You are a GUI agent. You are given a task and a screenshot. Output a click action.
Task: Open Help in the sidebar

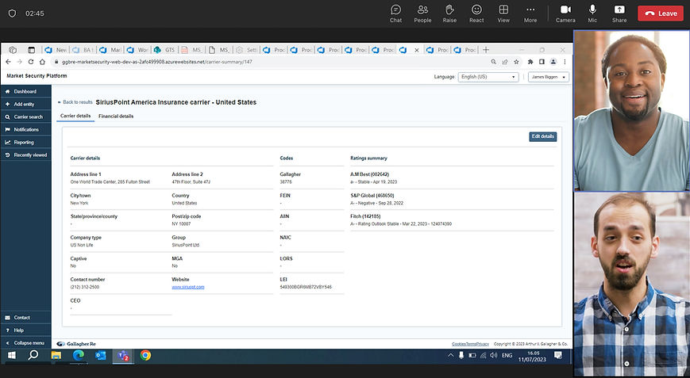point(25,330)
